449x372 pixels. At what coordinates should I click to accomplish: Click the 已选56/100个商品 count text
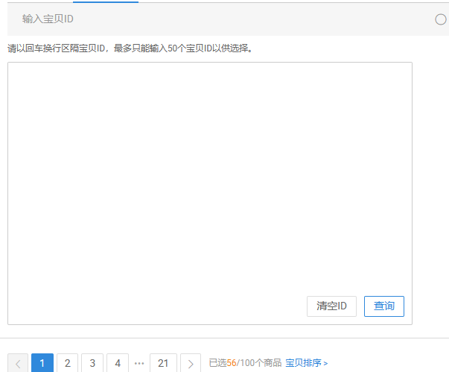click(245, 363)
